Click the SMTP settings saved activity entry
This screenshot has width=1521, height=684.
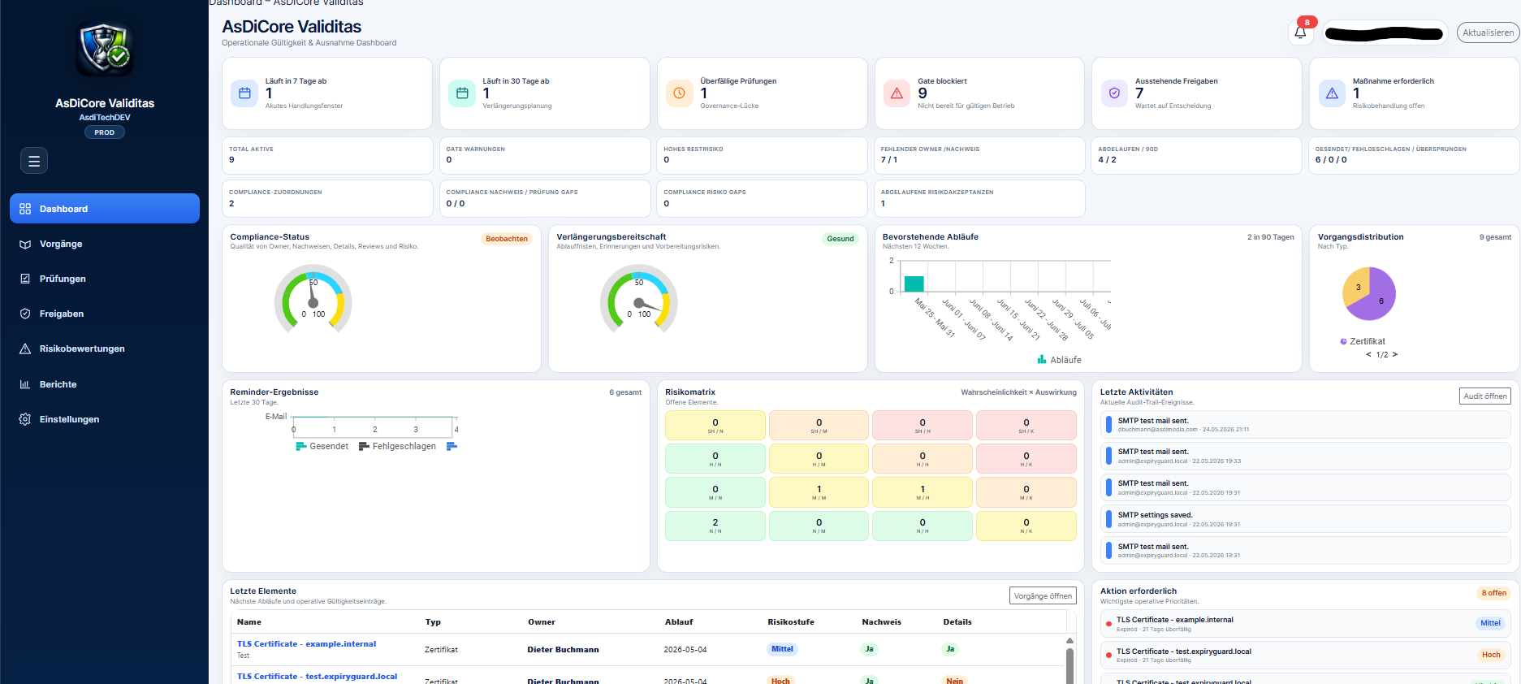pos(1305,518)
